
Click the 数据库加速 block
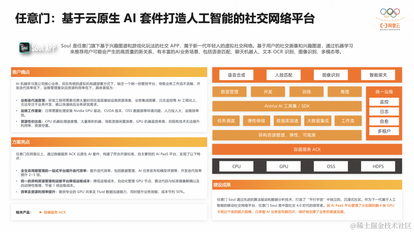click(287, 121)
